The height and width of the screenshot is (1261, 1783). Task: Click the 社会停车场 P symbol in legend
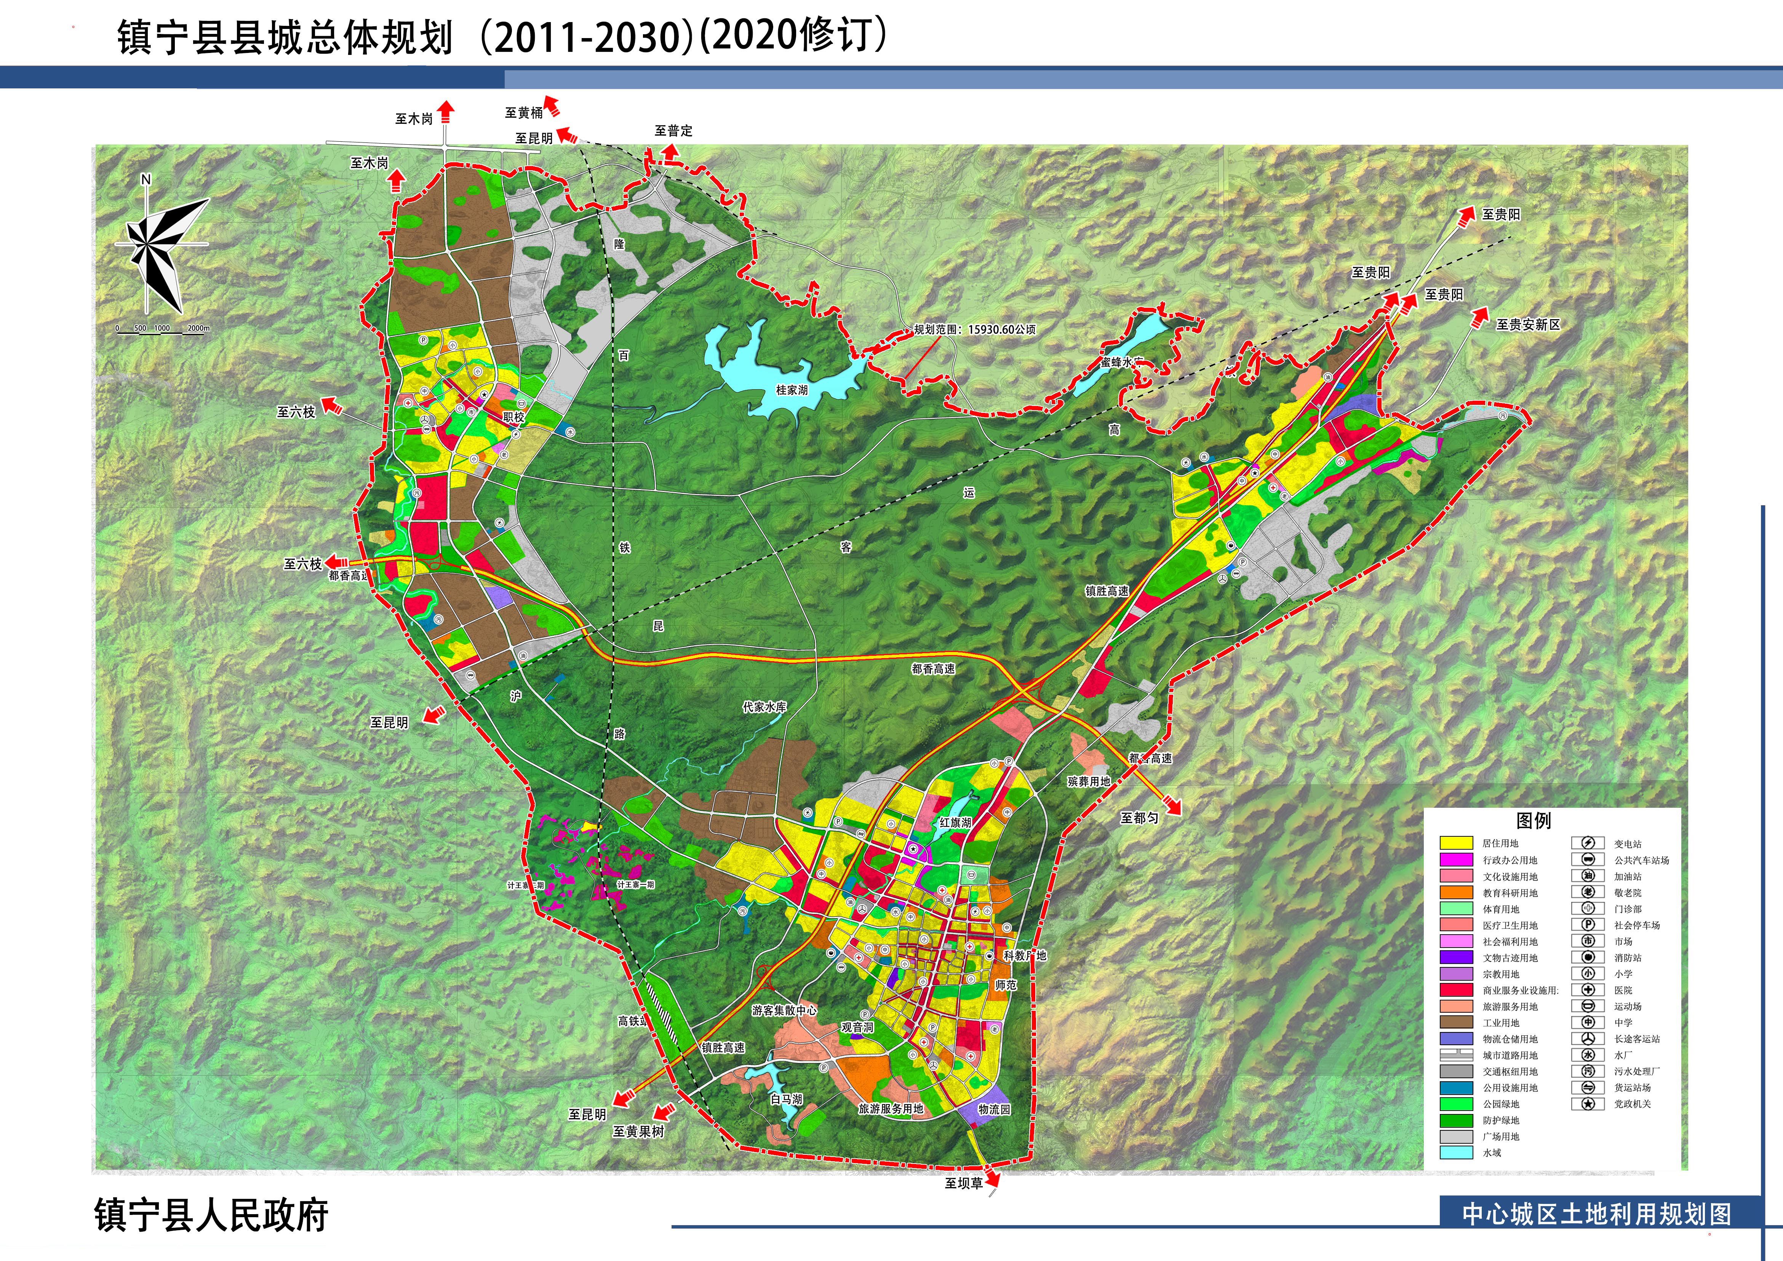click(1587, 925)
